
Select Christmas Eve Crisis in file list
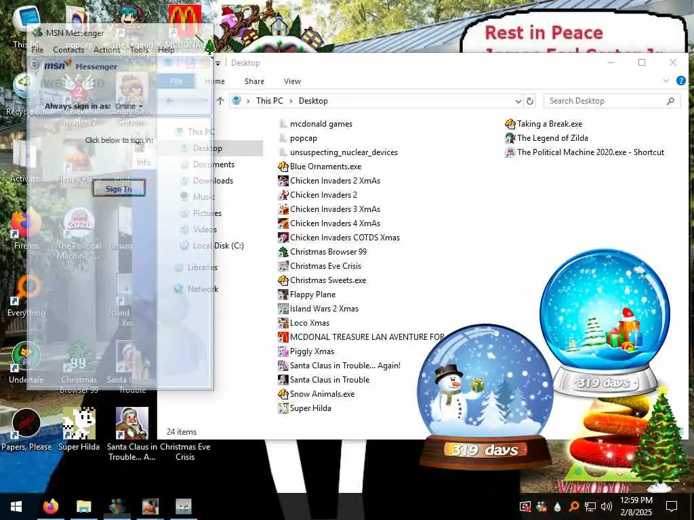320,265
